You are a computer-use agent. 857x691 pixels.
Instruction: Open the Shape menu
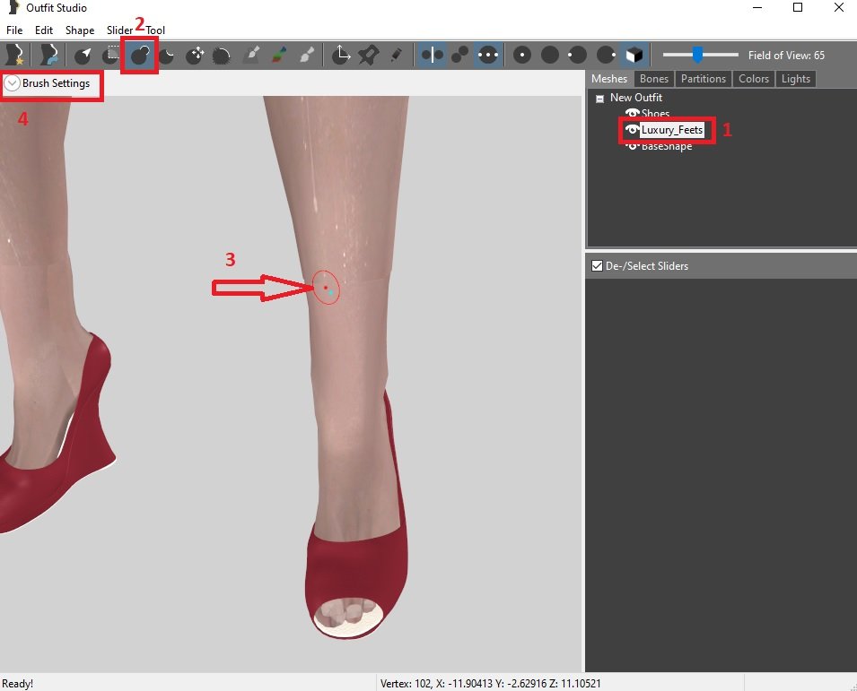click(x=80, y=30)
